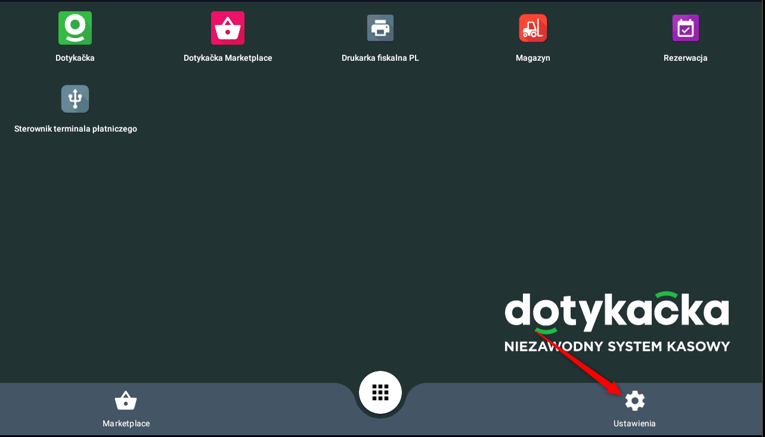Launch the purple Rezerwacja calendar icon
The image size is (765, 437).
click(x=685, y=28)
